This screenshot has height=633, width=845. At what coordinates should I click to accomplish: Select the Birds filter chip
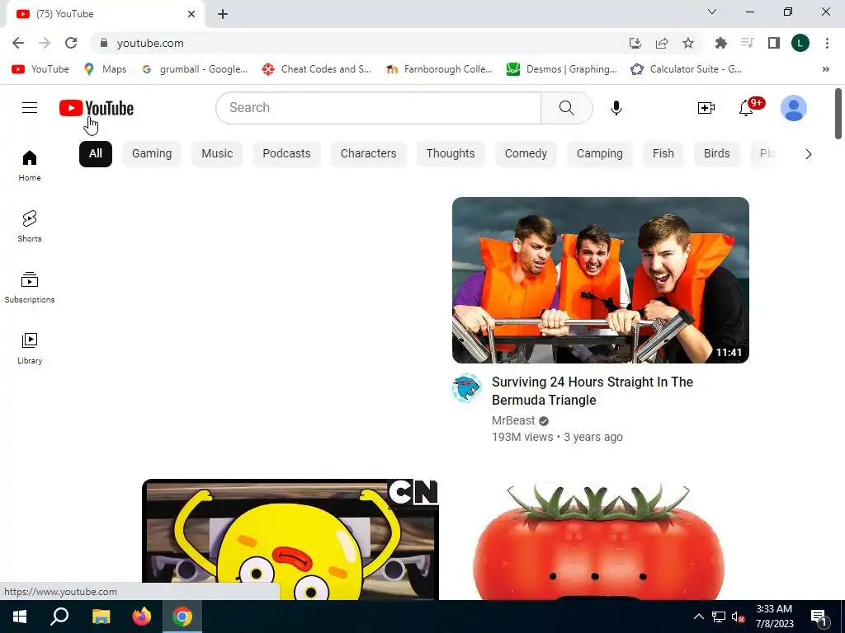point(717,154)
